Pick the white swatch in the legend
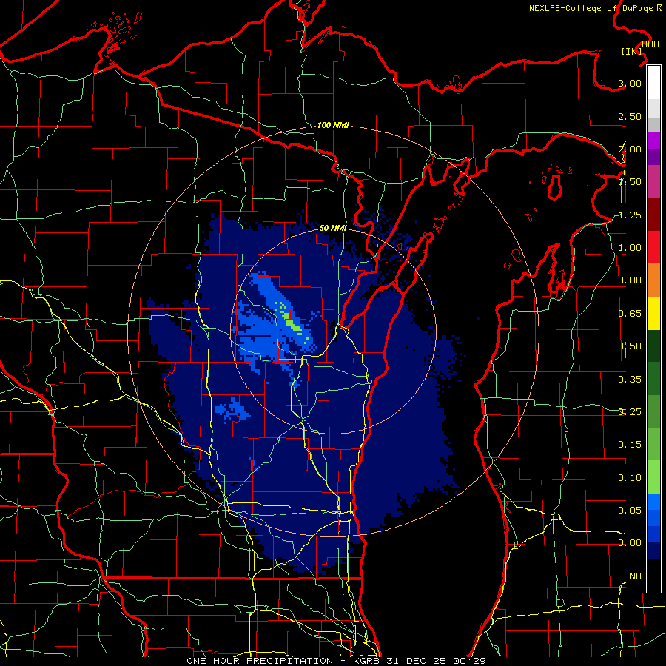Screen dimensions: 666x666 point(653,83)
